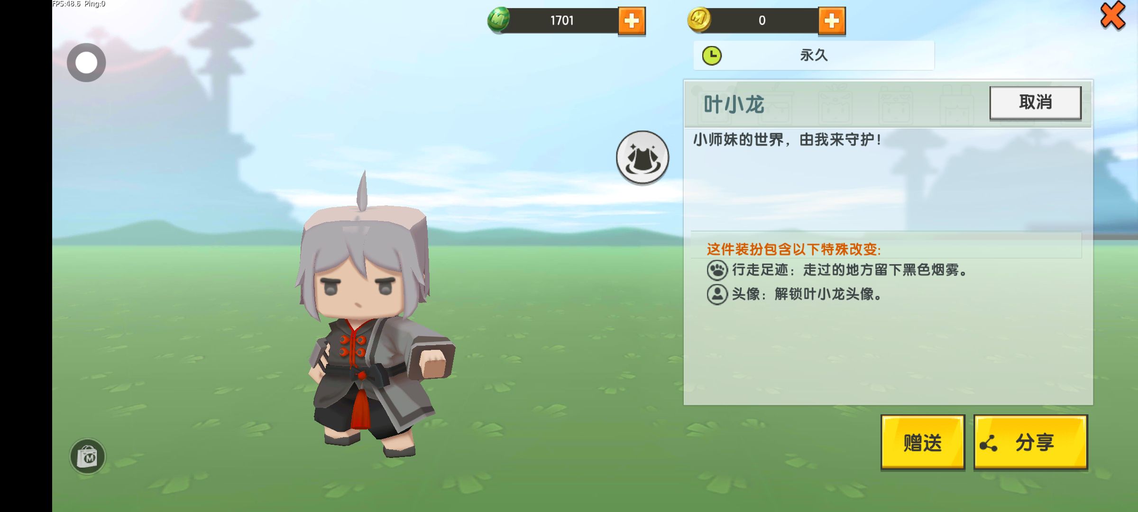1138x512 pixels.
Task: Click the walking footprint effect icon
Action: pos(717,270)
